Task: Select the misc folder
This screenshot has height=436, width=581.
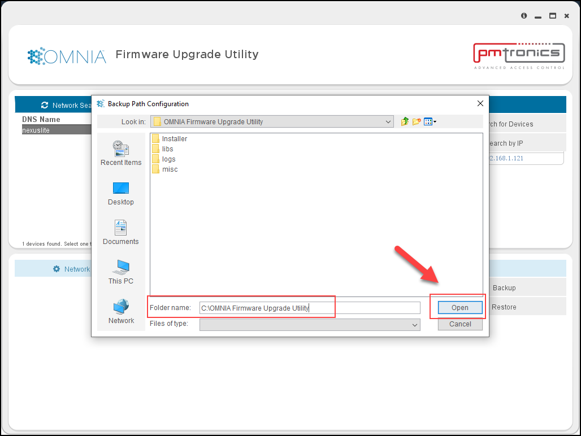Action: tap(165, 169)
